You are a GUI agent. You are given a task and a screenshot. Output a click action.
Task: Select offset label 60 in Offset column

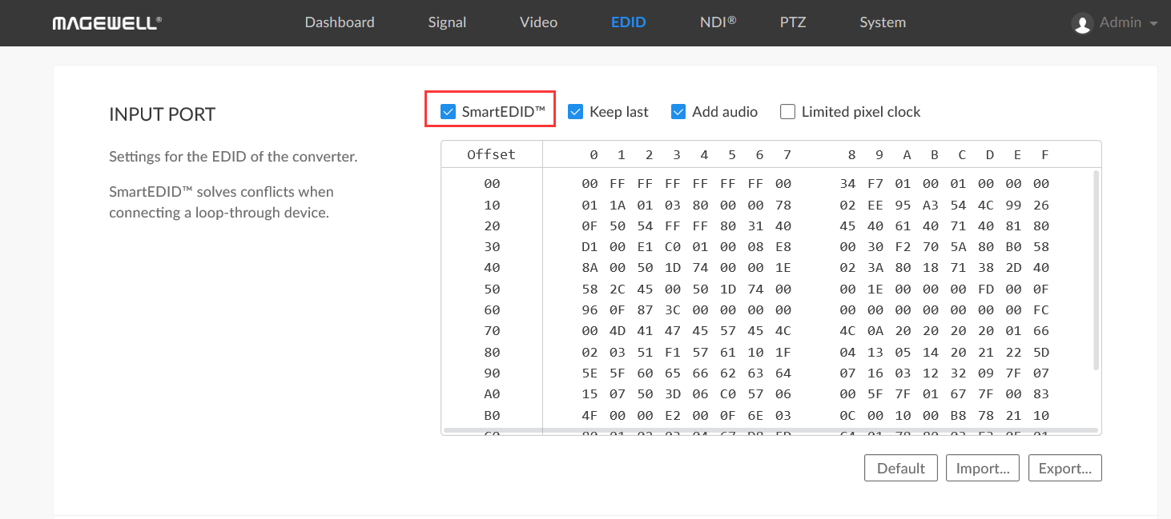(492, 309)
